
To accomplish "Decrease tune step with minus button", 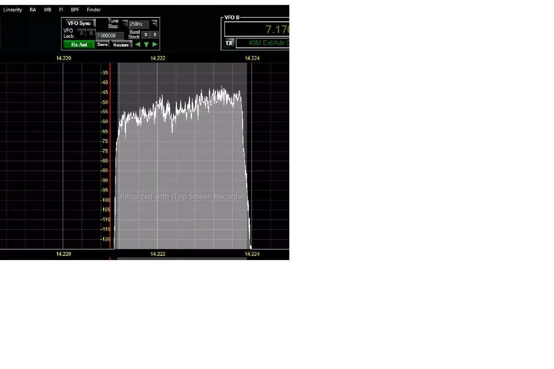I will (x=125, y=24).
